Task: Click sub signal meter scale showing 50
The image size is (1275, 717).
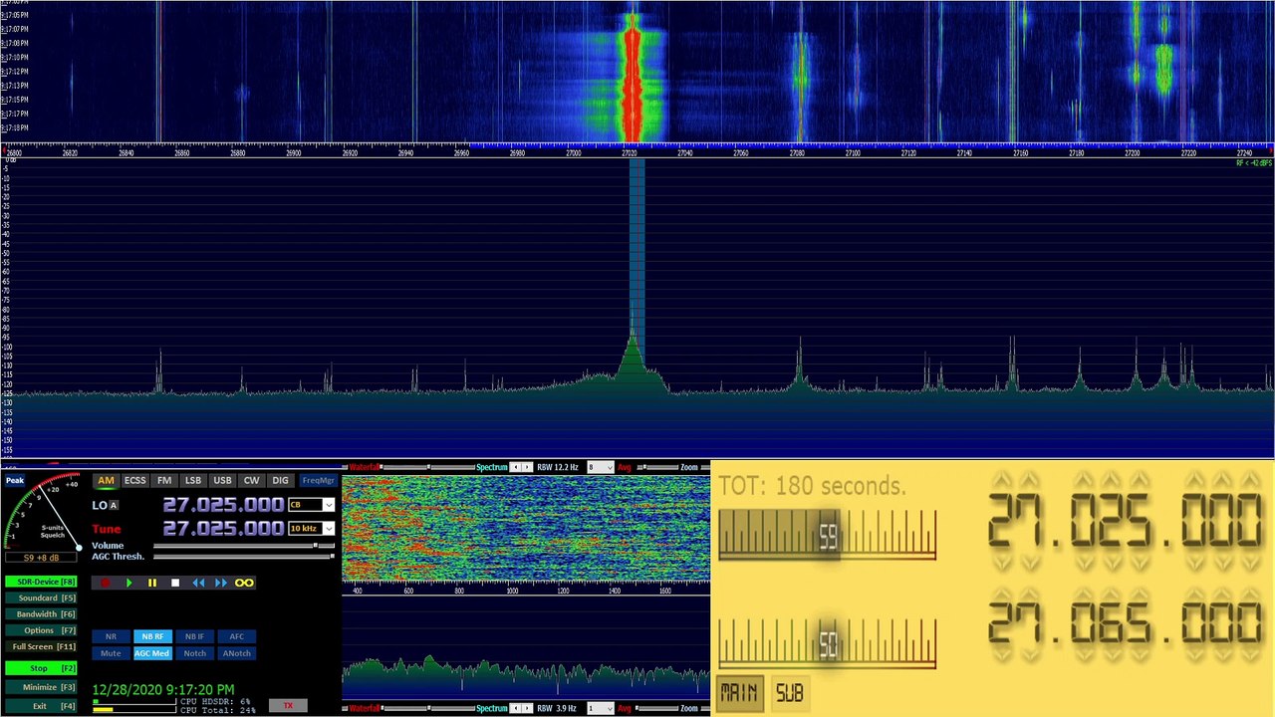Action: coord(828,643)
